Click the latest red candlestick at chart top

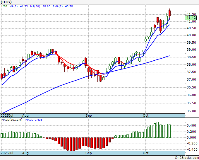[x=169, y=13]
